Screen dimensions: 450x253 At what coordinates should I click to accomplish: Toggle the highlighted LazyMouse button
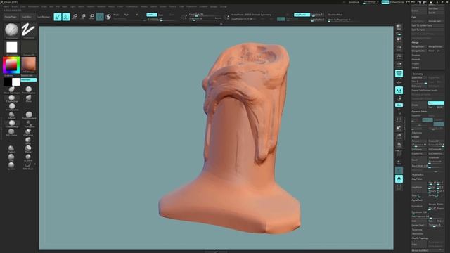click(302, 15)
